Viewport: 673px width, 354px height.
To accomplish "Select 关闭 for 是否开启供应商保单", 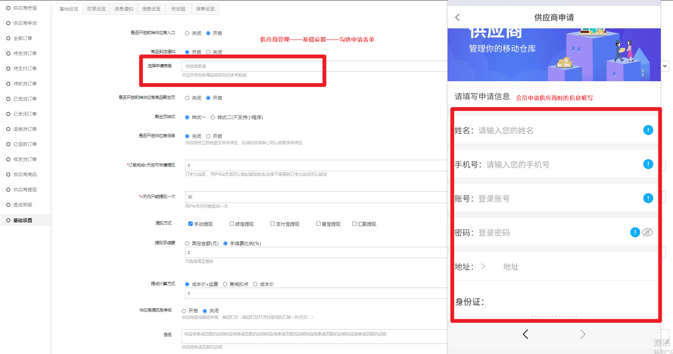I will [x=187, y=136].
